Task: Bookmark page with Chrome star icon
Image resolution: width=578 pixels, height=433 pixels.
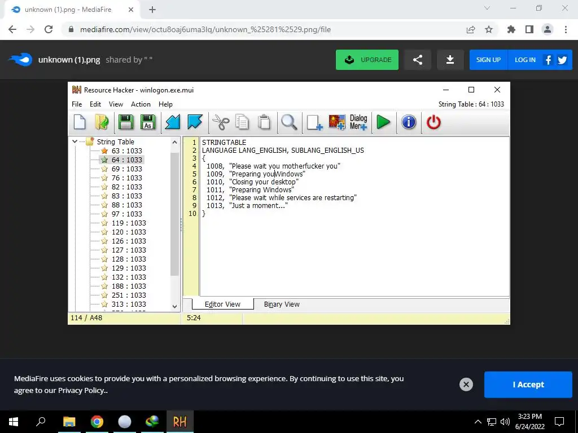Action: click(489, 29)
